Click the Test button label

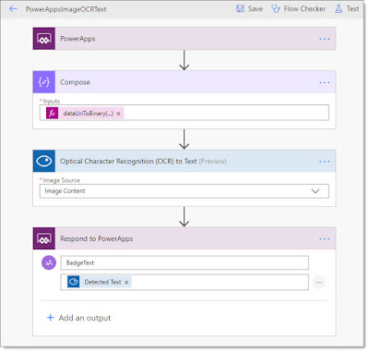tap(352, 9)
